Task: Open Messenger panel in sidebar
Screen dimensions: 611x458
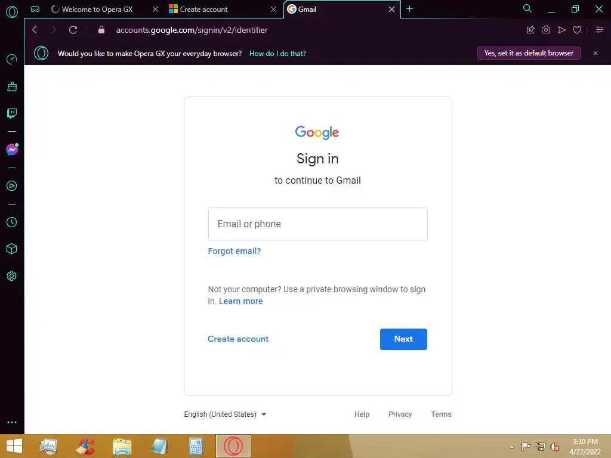Action: pyautogui.click(x=12, y=150)
